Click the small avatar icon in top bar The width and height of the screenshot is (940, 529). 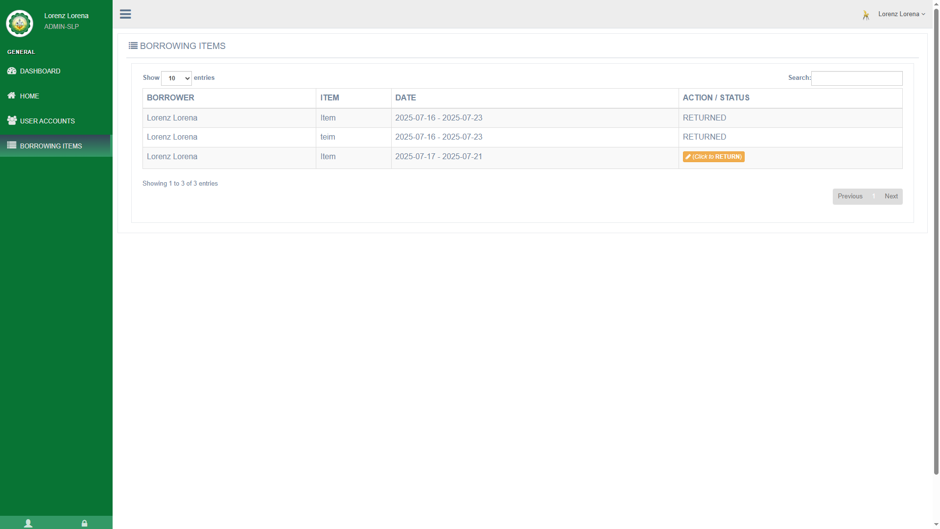pyautogui.click(x=866, y=15)
